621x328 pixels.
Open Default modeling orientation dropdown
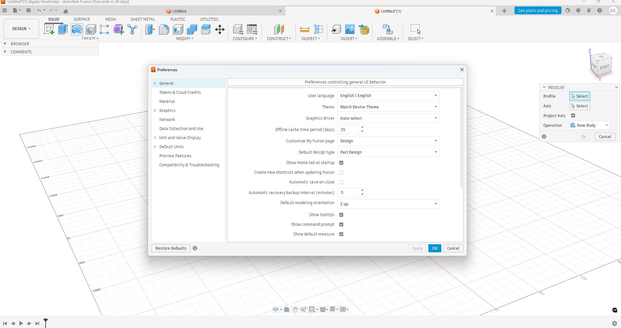pos(388,204)
